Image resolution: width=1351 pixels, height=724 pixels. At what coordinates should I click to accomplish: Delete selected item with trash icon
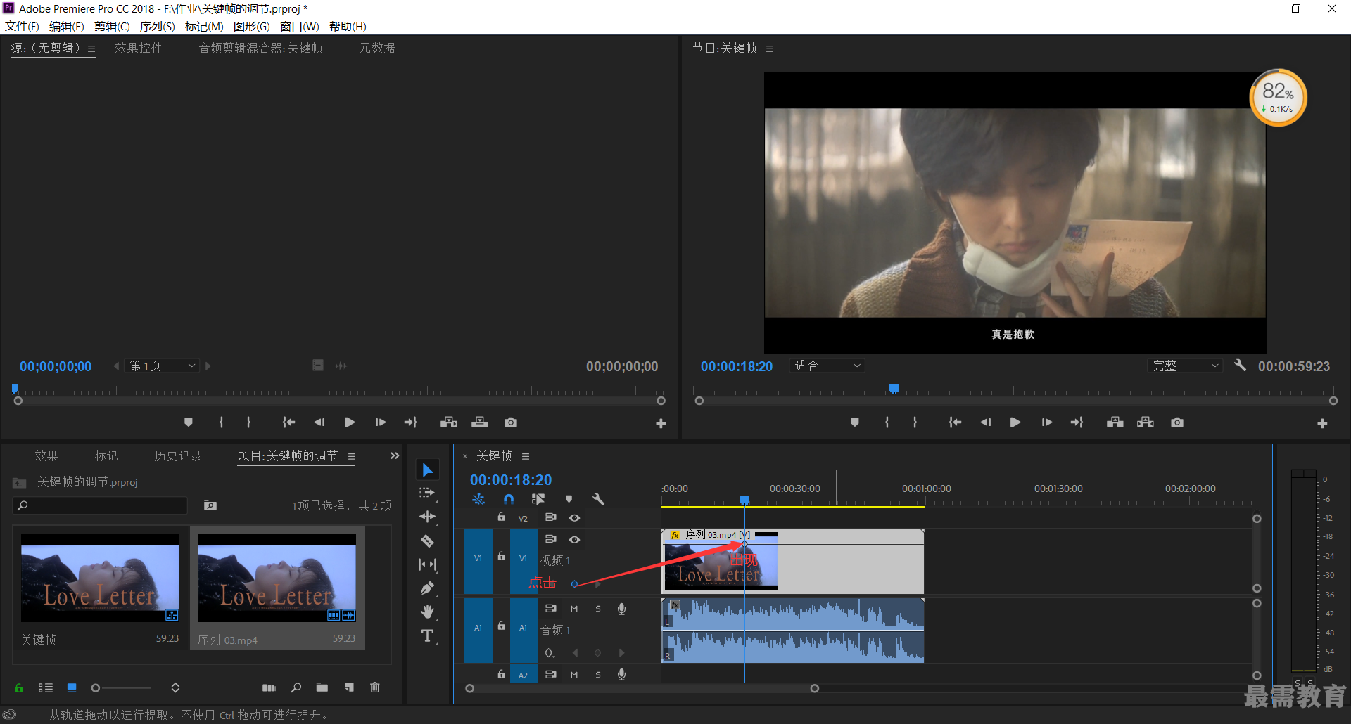[375, 687]
